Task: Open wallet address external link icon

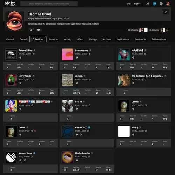Action: pos(65,19)
